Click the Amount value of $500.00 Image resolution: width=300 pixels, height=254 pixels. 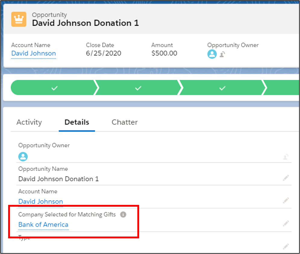point(164,53)
